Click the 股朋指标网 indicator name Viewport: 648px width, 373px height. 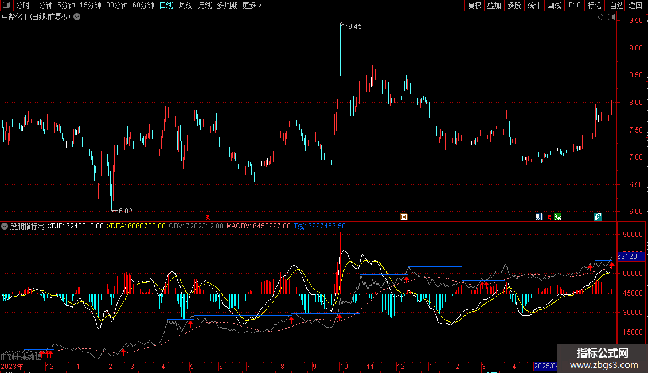coord(28,226)
